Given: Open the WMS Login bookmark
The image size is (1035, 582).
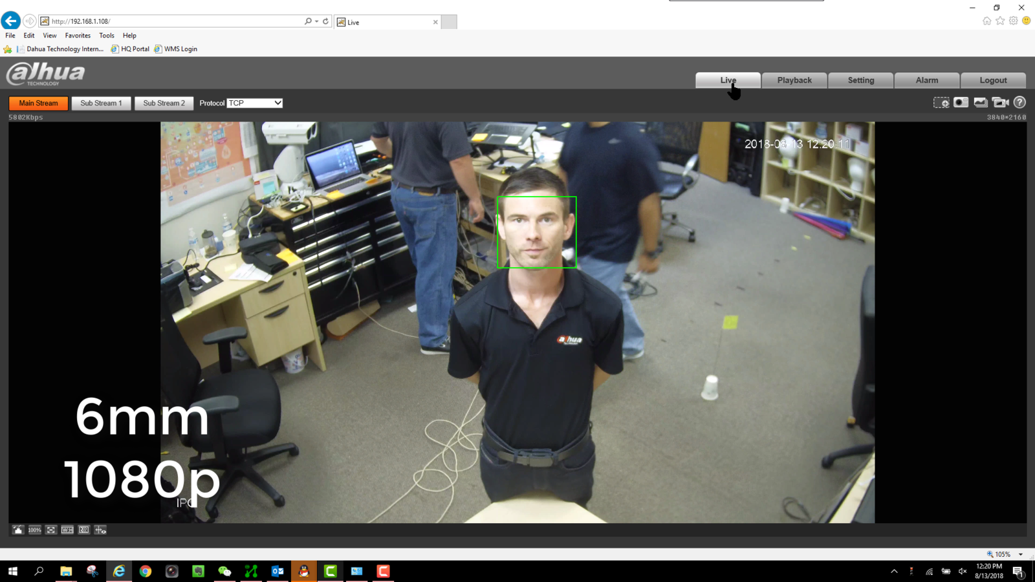Looking at the screenshot, I should pyautogui.click(x=176, y=49).
